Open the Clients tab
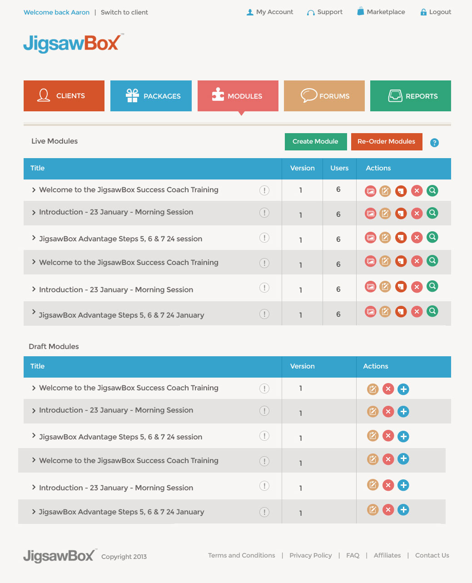Screen dimensions: 472x583 (x=64, y=96)
